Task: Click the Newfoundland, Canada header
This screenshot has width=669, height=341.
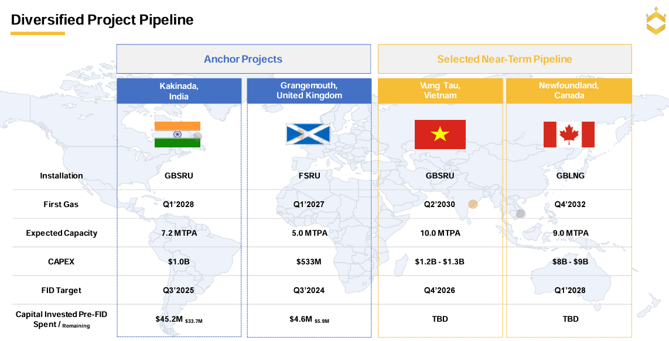Action: pos(569,91)
